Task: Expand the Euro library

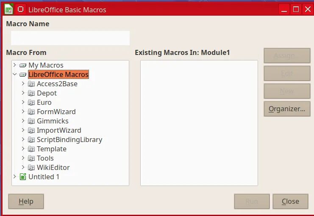Action: (x=23, y=102)
